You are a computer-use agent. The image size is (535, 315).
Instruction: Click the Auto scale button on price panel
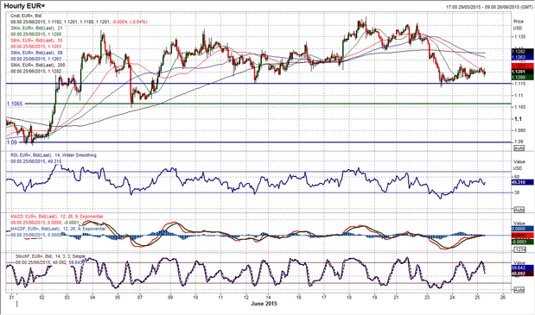coord(519,148)
